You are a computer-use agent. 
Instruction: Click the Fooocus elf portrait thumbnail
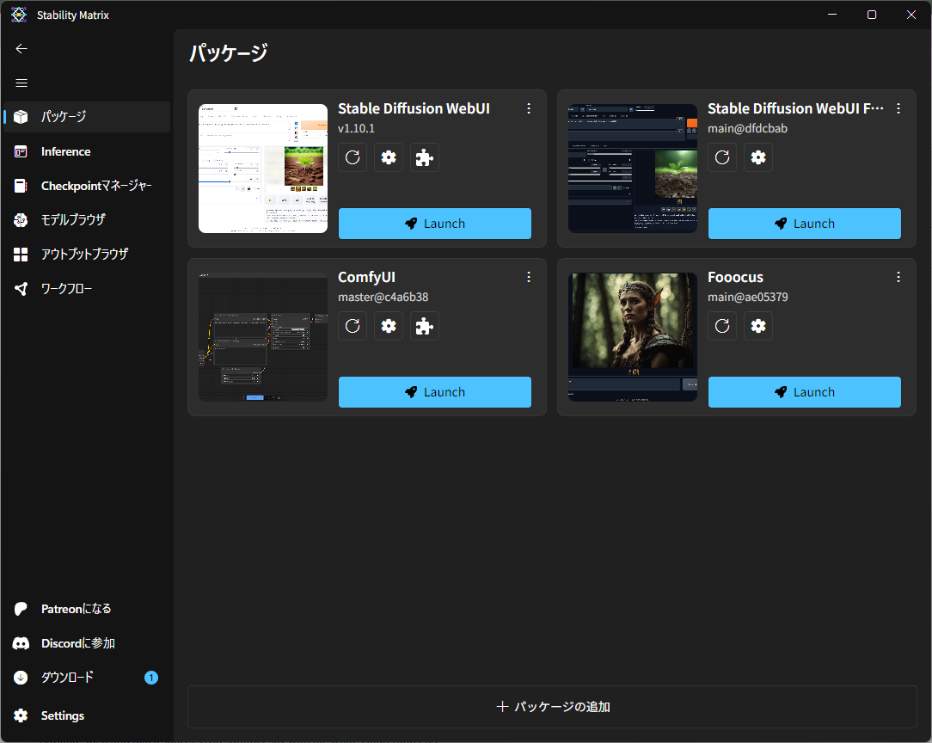[x=633, y=337]
